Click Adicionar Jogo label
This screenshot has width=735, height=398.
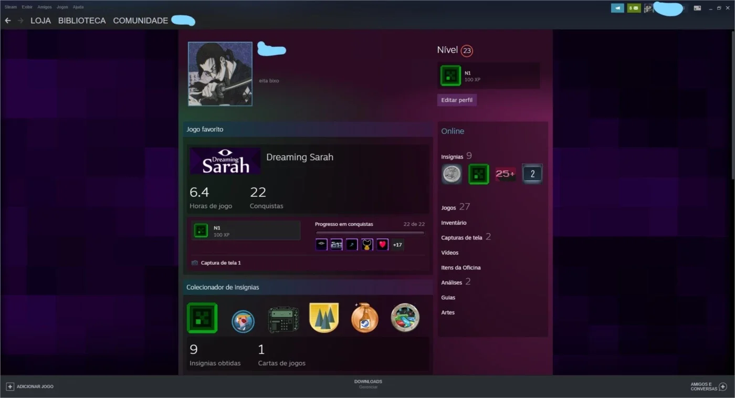(35, 386)
